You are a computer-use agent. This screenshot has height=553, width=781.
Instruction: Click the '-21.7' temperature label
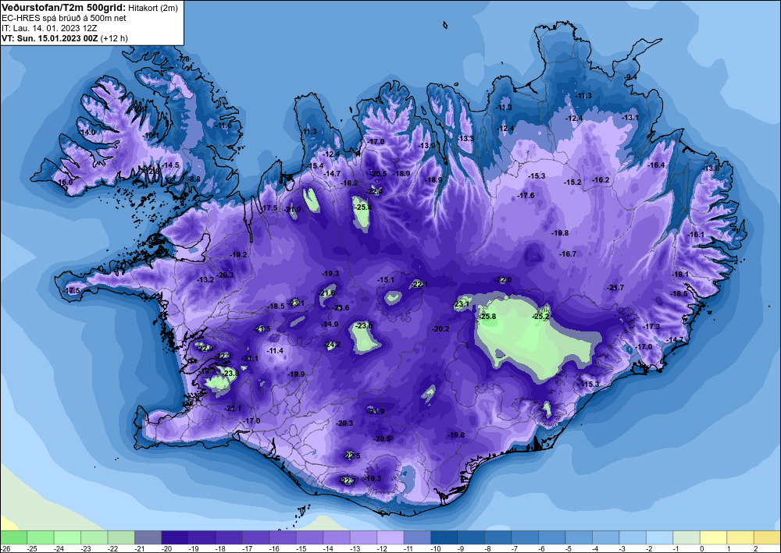615,288
